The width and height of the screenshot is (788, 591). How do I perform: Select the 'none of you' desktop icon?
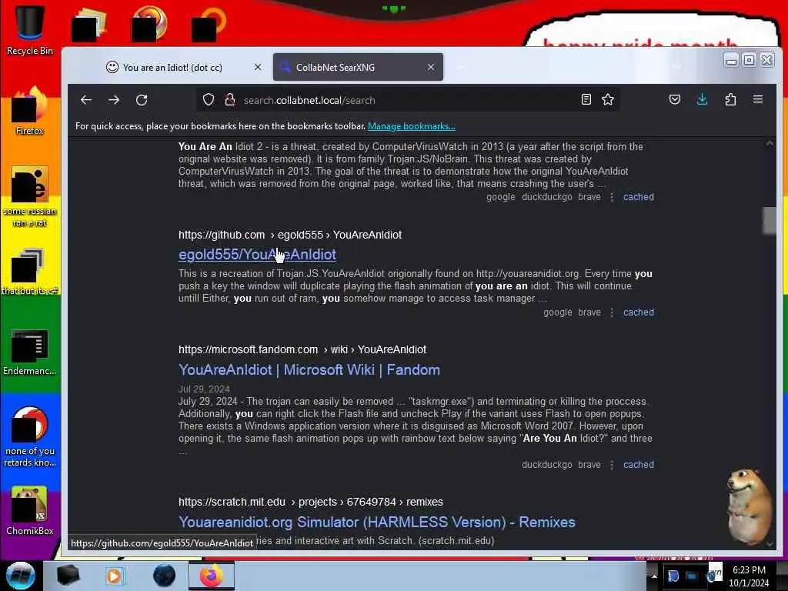coord(30,437)
